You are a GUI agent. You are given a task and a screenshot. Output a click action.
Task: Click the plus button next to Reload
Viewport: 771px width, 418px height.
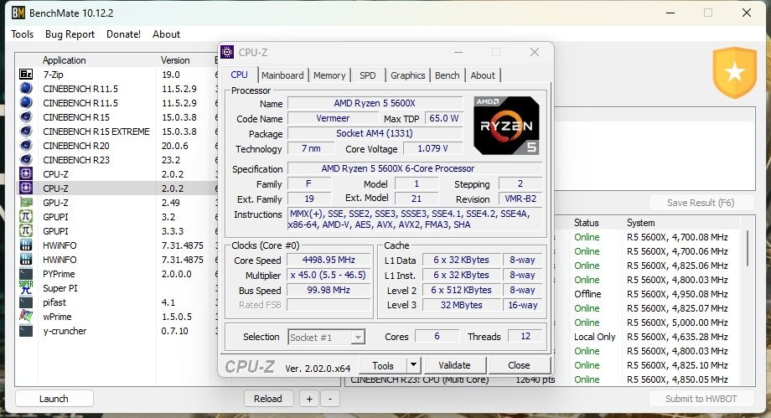(x=309, y=399)
